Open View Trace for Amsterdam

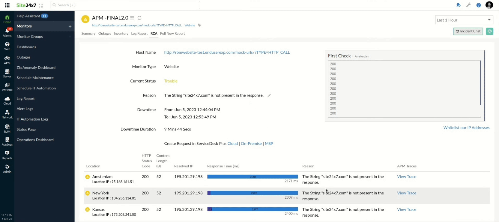(x=406, y=177)
